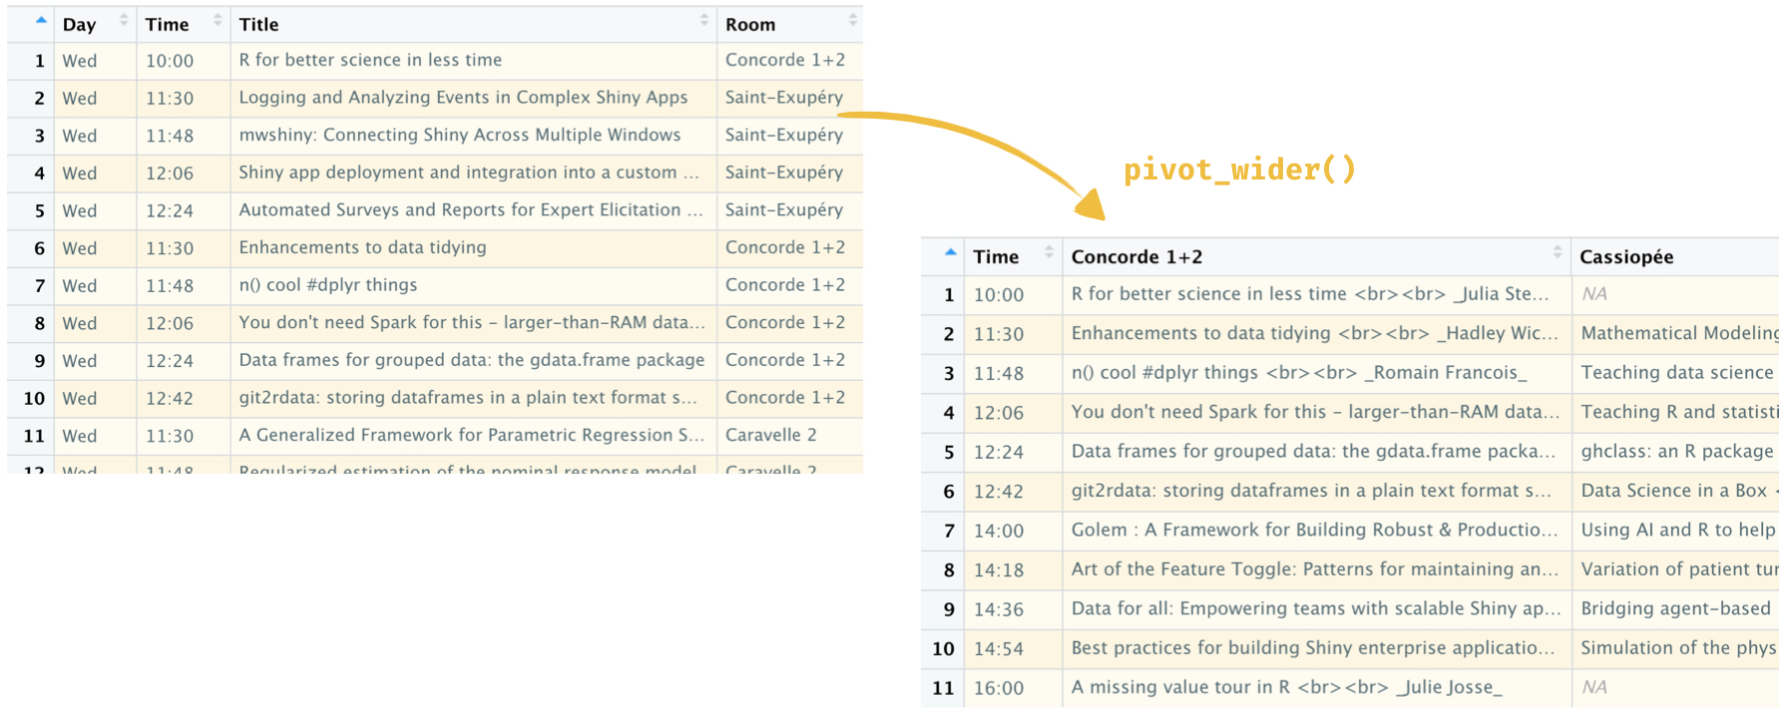Viewport: 1785px width, 721px height.
Task: Select the Golem framework cell in Concorde column
Action: coord(1313,531)
